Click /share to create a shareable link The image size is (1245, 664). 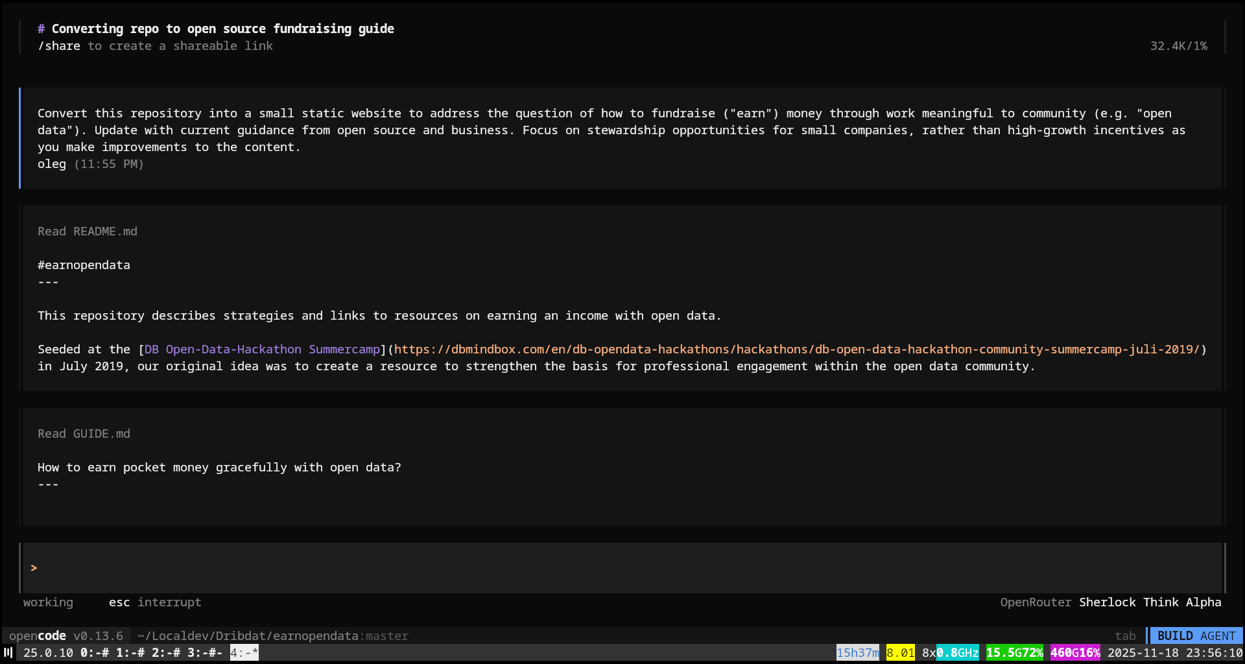pos(58,45)
